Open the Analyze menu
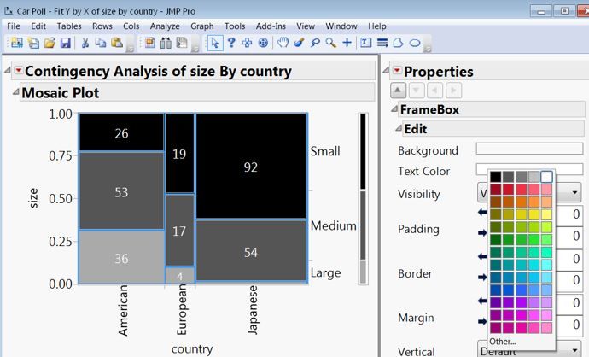The height and width of the screenshot is (357, 589). [x=165, y=26]
